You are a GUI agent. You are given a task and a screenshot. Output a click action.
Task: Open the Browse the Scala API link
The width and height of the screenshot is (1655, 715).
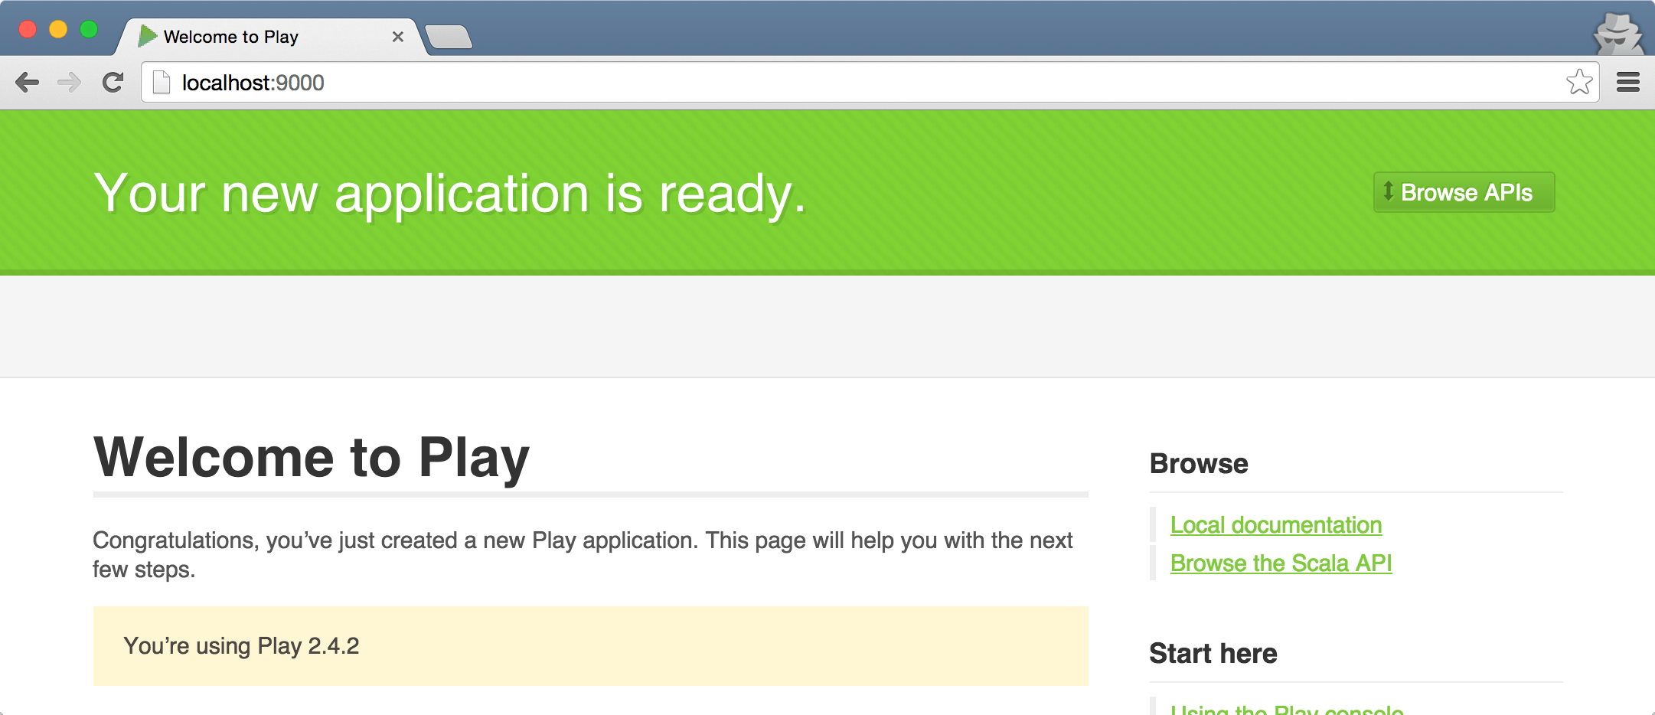(1281, 563)
